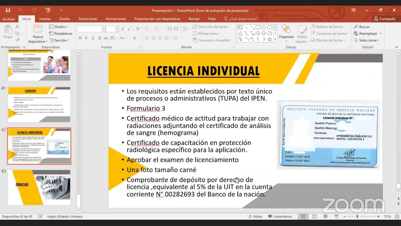Open the Dirección del texto dropdown
This screenshot has height=226, width=401.
pos(211,27)
